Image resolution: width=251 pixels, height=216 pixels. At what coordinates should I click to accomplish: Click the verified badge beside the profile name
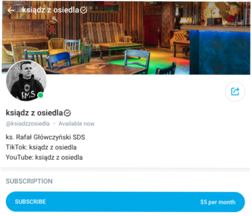[67, 113]
